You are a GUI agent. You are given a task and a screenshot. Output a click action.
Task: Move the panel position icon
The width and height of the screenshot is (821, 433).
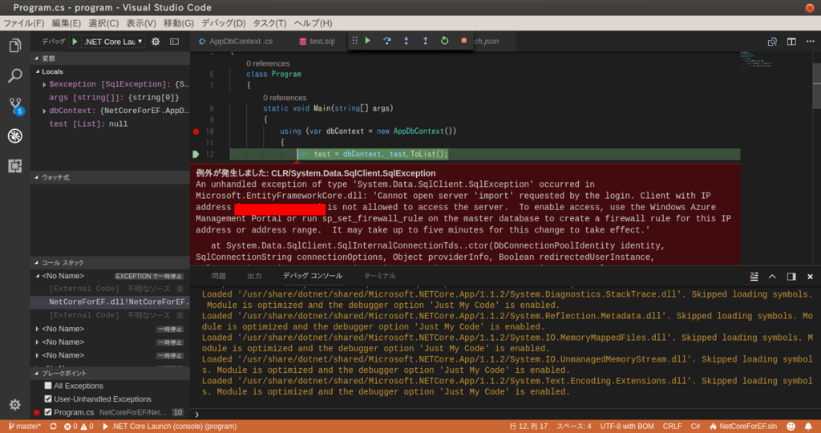coord(791,277)
